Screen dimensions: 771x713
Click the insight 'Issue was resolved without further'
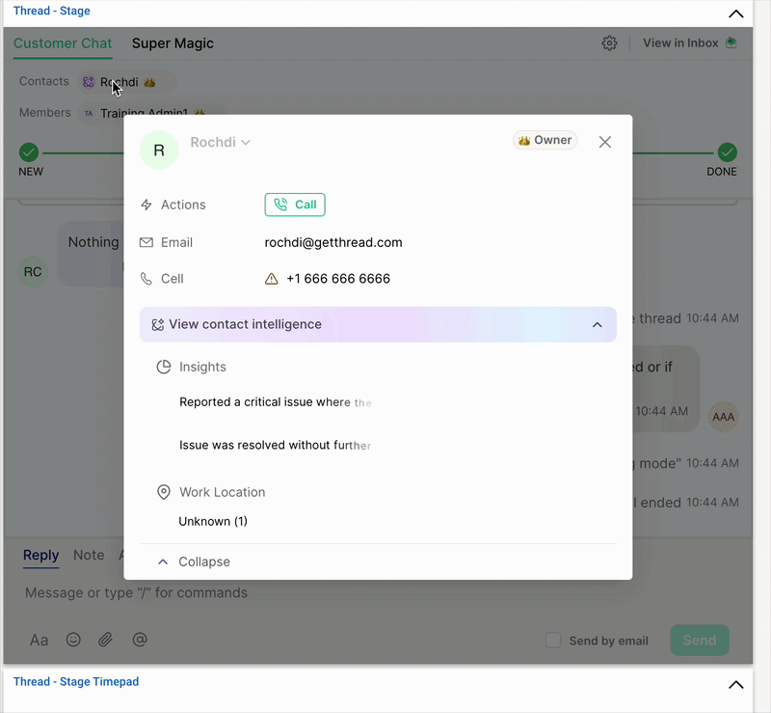[x=276, y=445]
